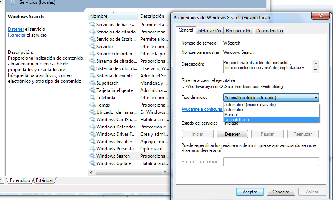Collapse the Tipo de inicio dropdown arrow
Screen dimensions: 333x200
[x=315, y=98]
